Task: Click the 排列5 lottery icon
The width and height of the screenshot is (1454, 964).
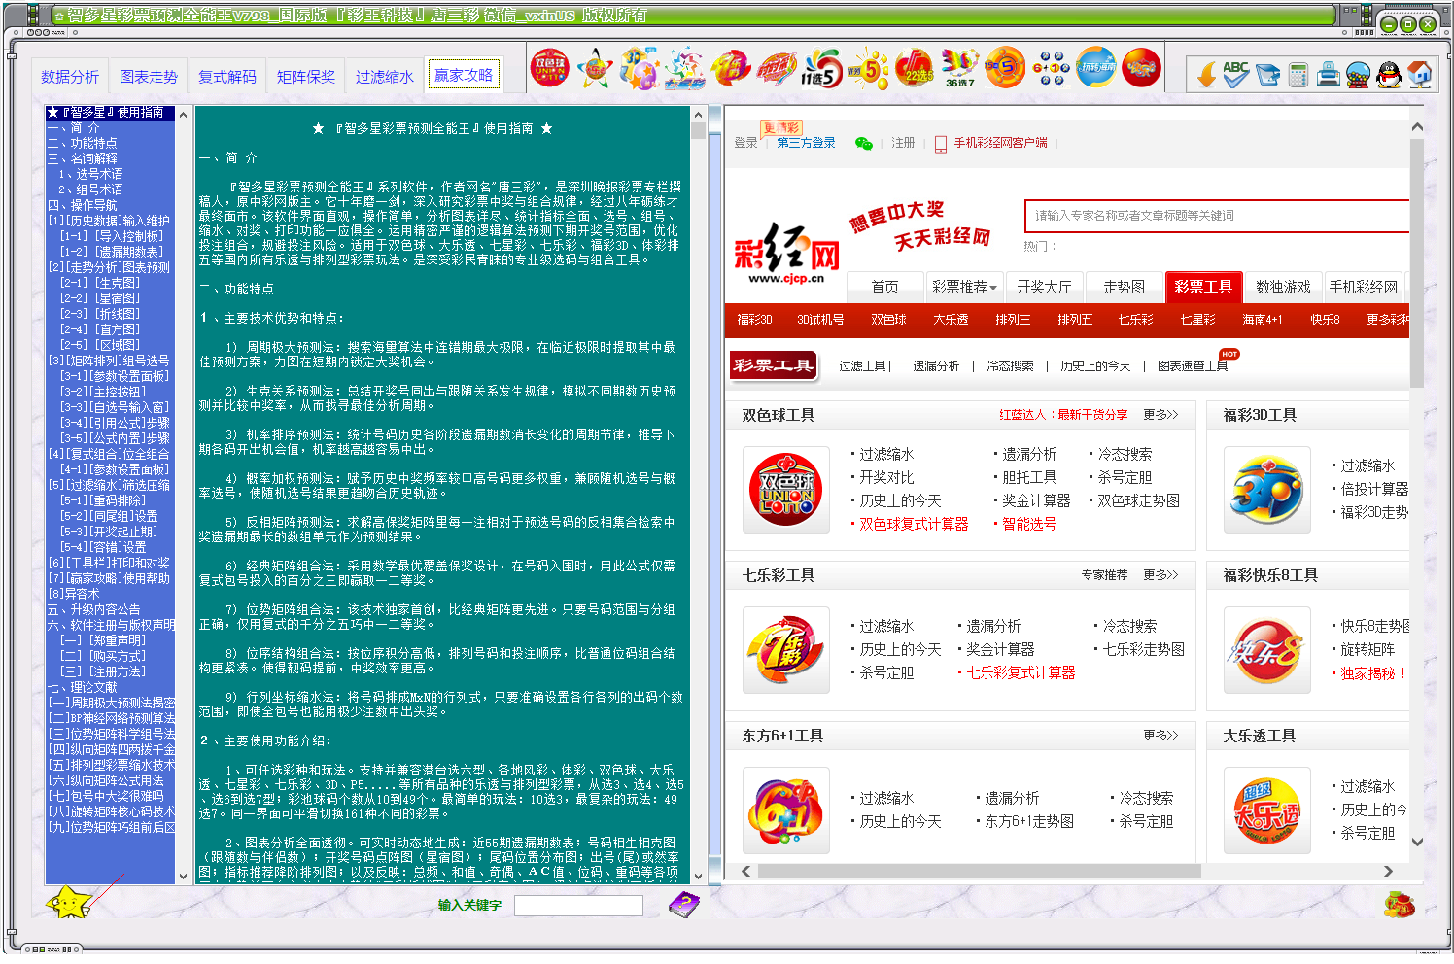Action: pos(868,68)
